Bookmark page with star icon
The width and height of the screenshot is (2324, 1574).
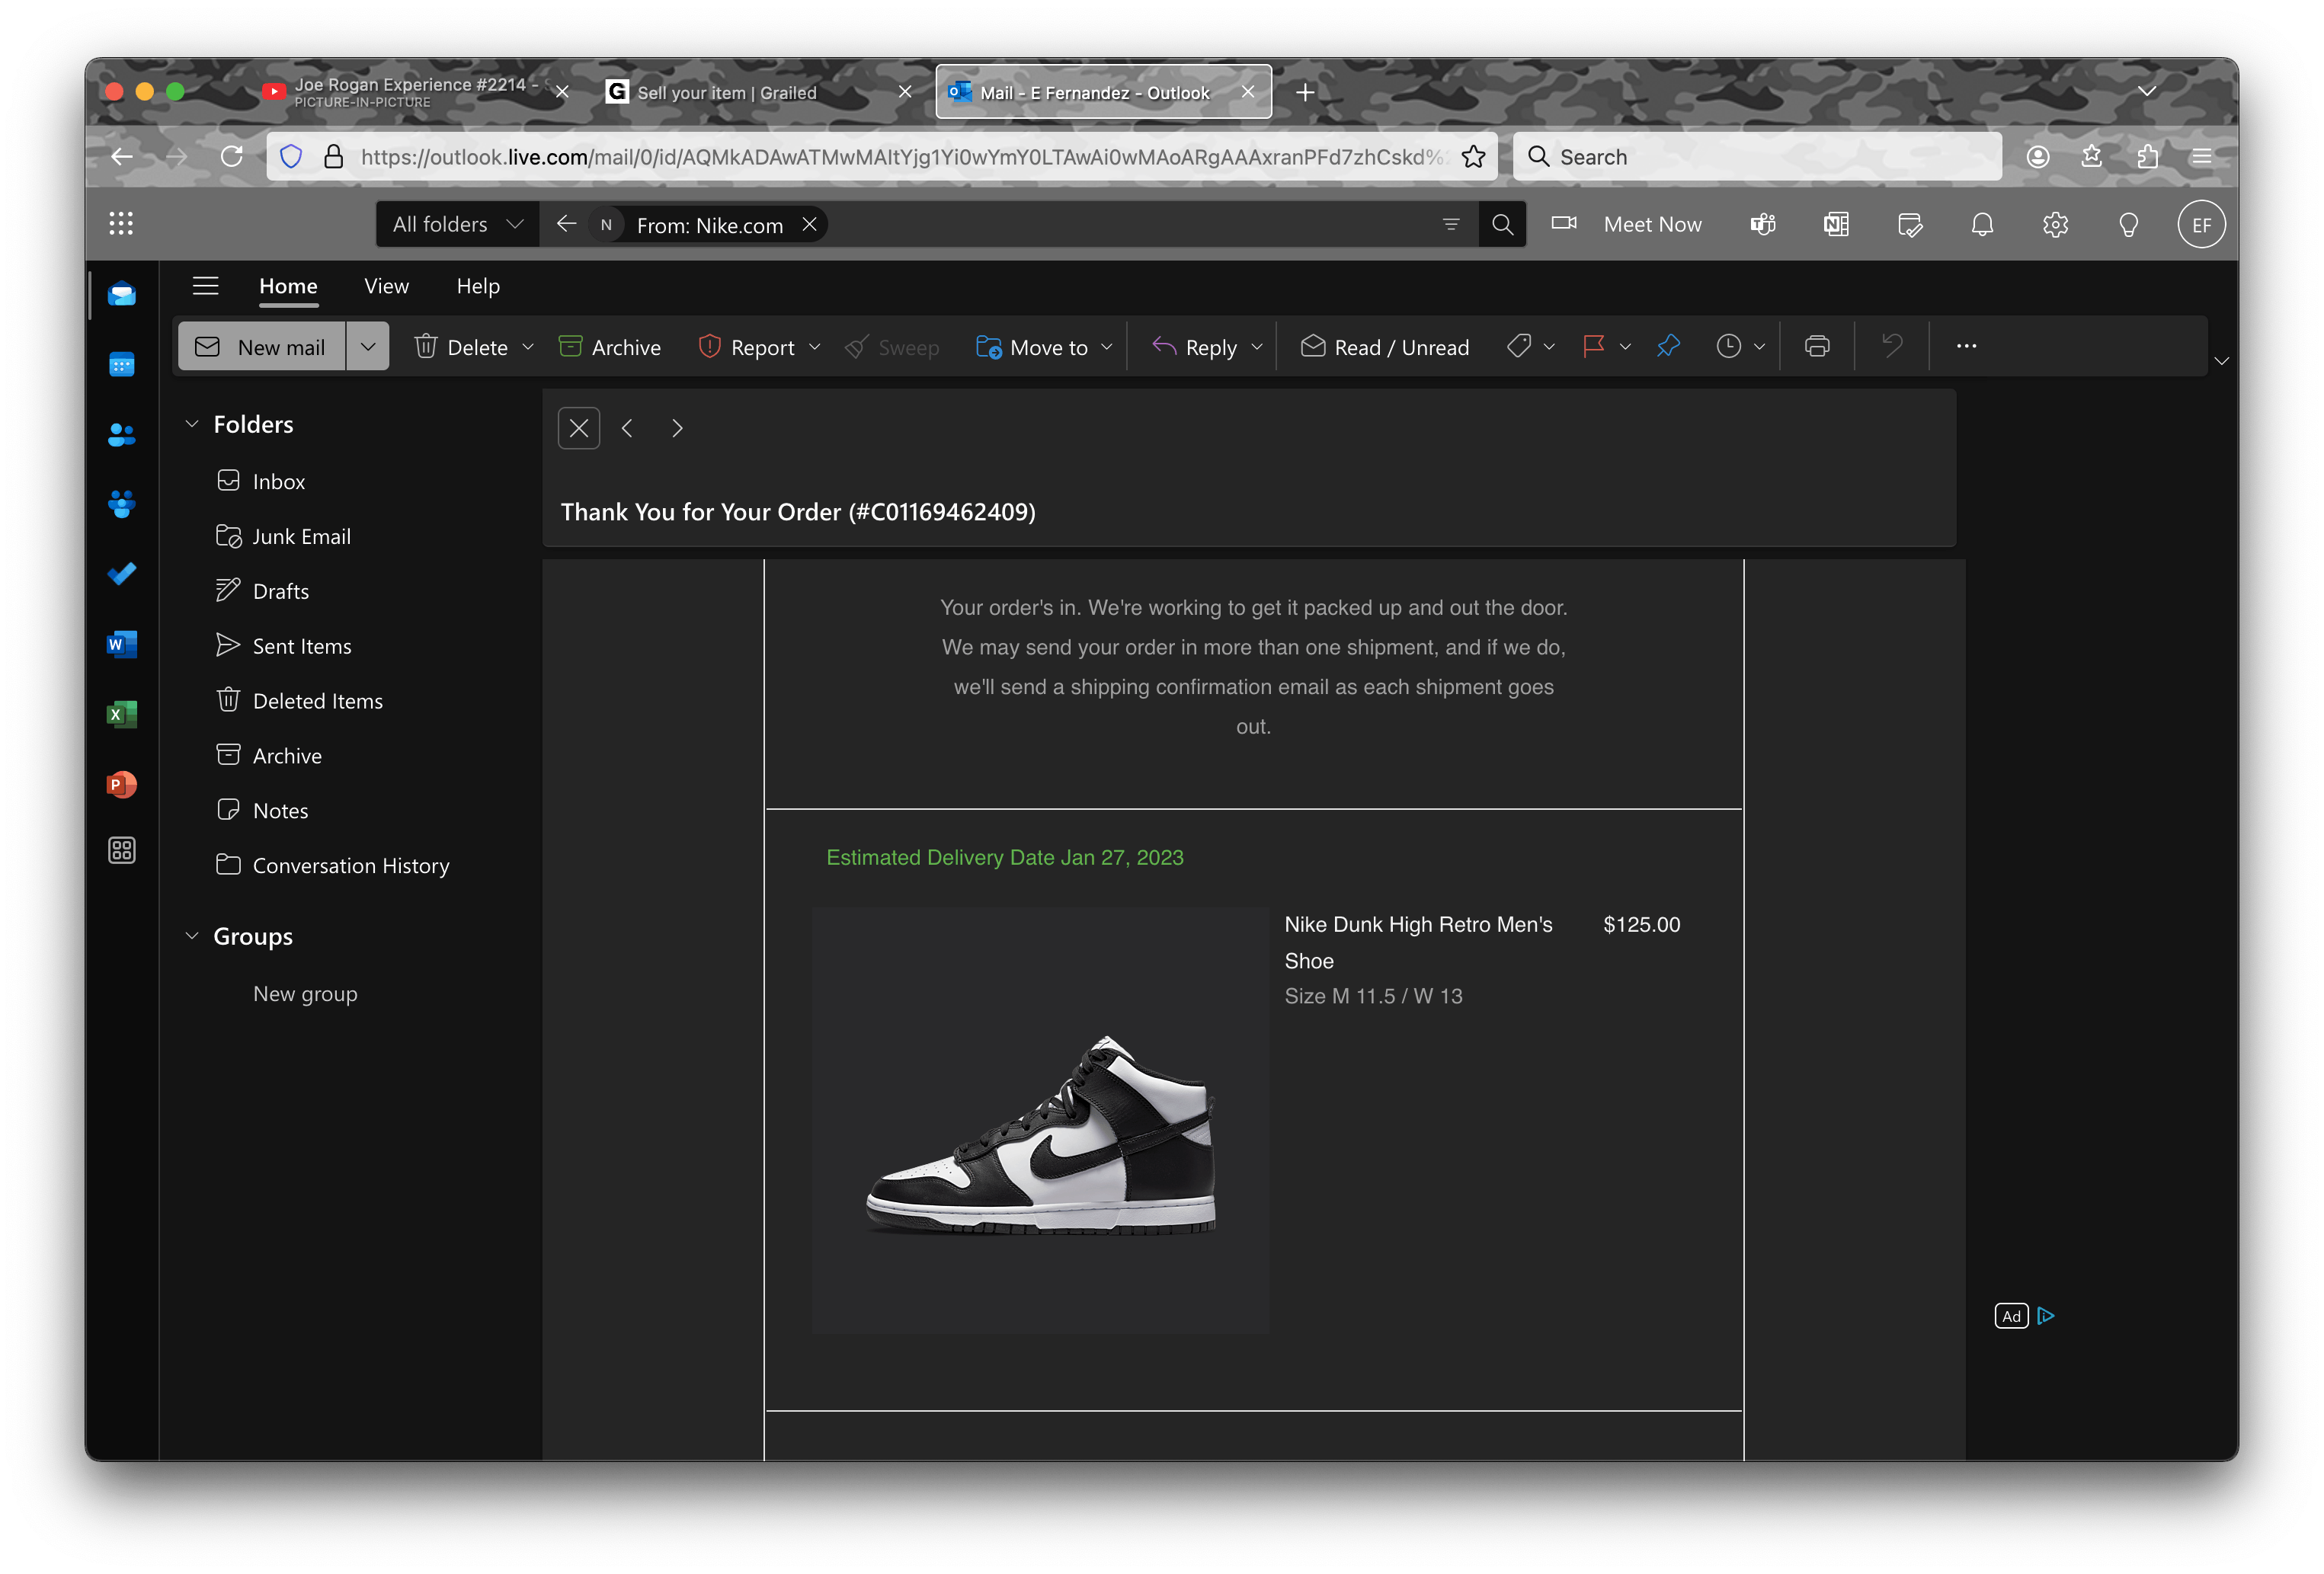tap(1473, 156)
